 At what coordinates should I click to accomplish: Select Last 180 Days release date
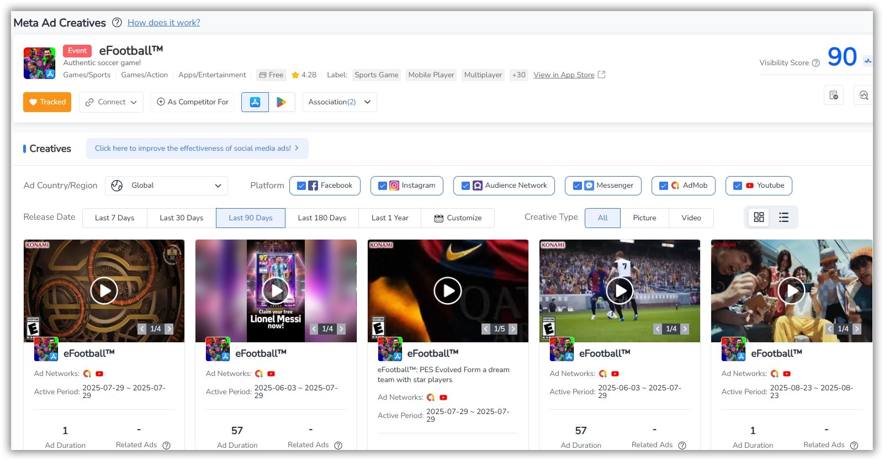322,218
